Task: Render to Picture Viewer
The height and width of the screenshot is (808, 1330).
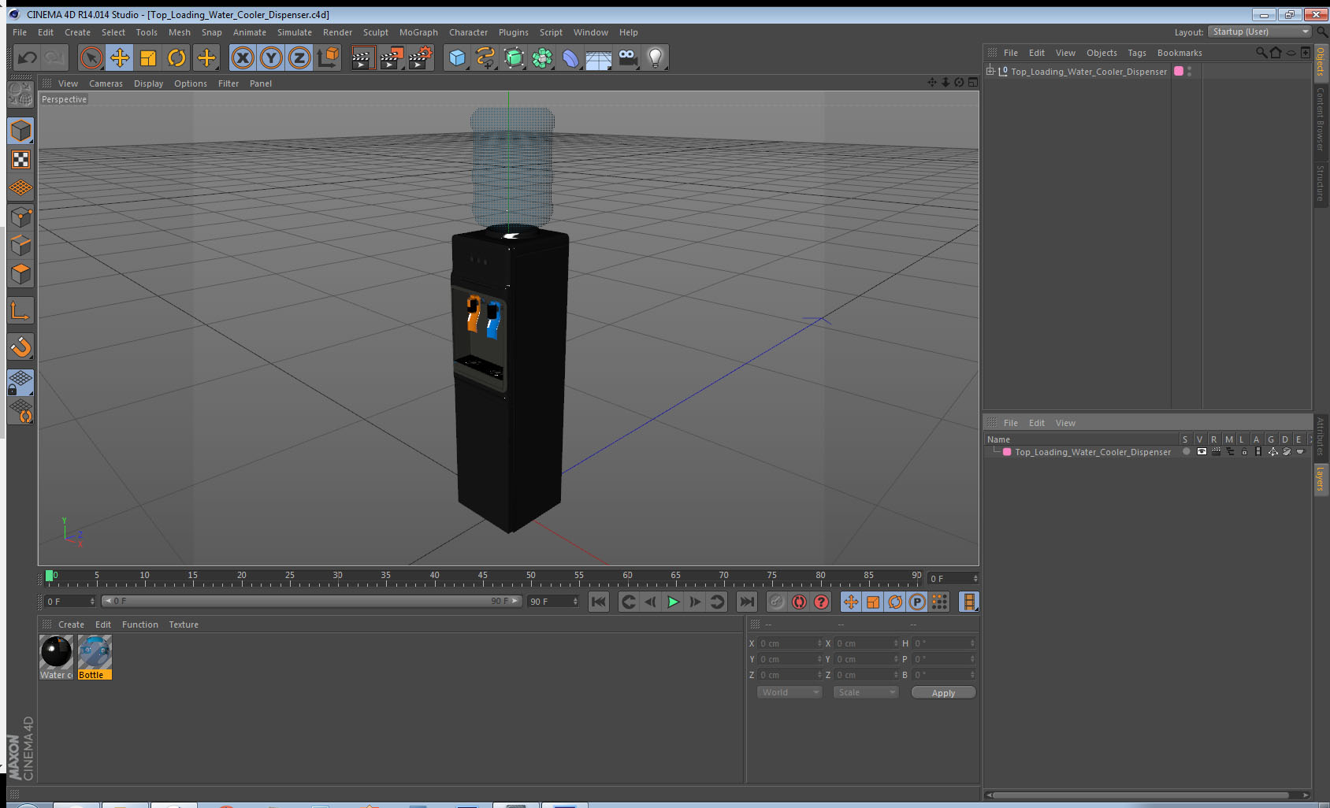Action: point(392,57)
